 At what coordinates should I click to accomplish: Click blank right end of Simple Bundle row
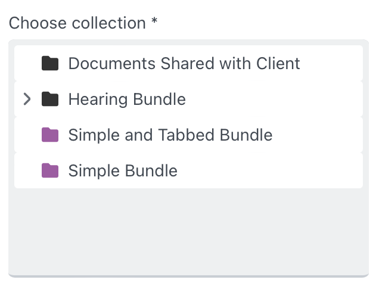(298, 170)
